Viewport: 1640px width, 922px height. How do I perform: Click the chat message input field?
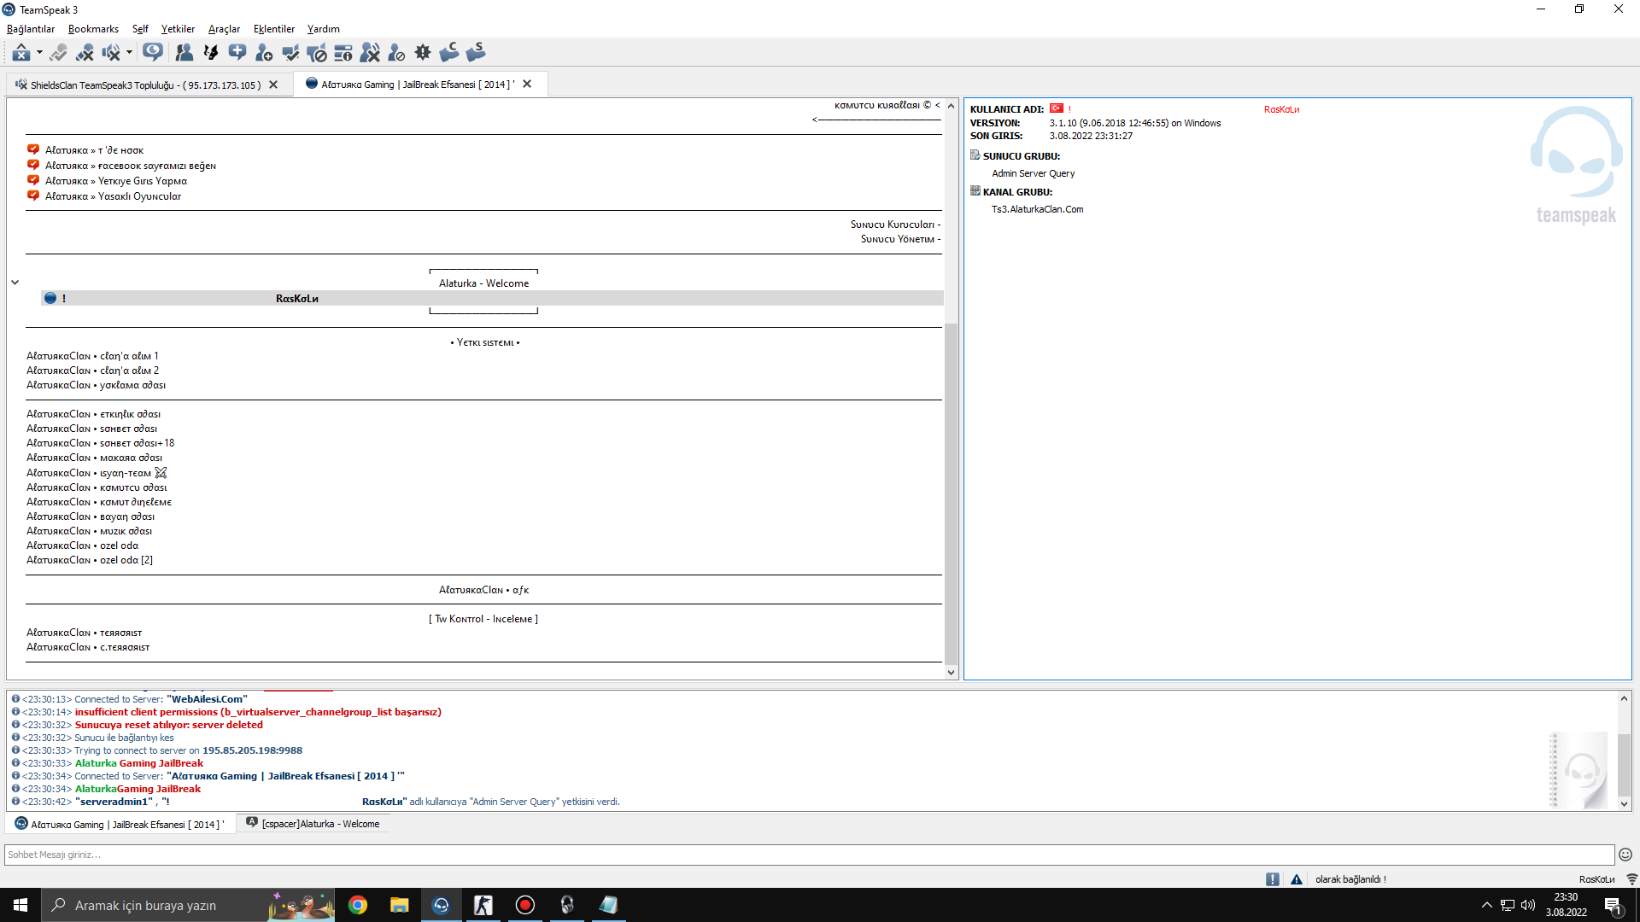point(809,855)
